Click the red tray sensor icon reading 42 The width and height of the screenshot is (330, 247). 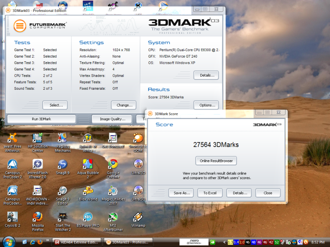coord(271,242)
